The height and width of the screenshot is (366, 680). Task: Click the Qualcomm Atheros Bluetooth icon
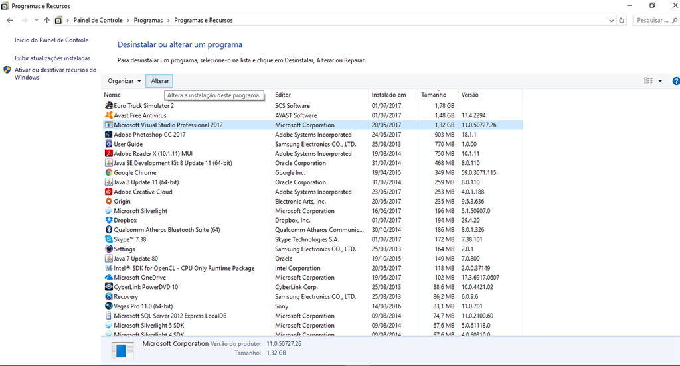(109, 229)
